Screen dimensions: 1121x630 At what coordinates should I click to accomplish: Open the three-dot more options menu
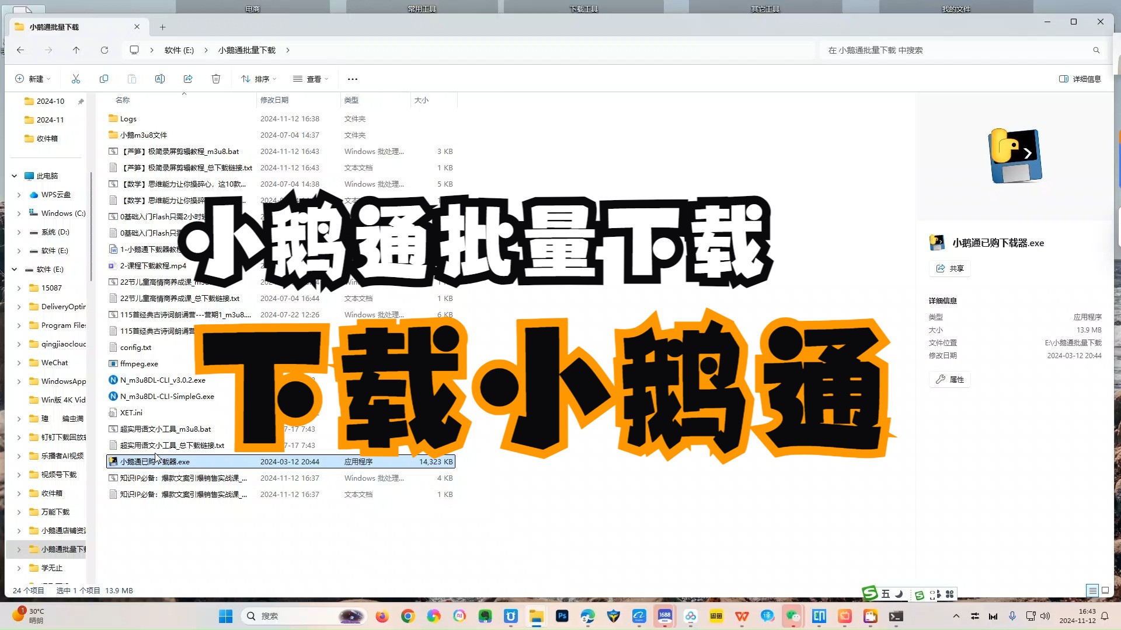tap(353, 79)
